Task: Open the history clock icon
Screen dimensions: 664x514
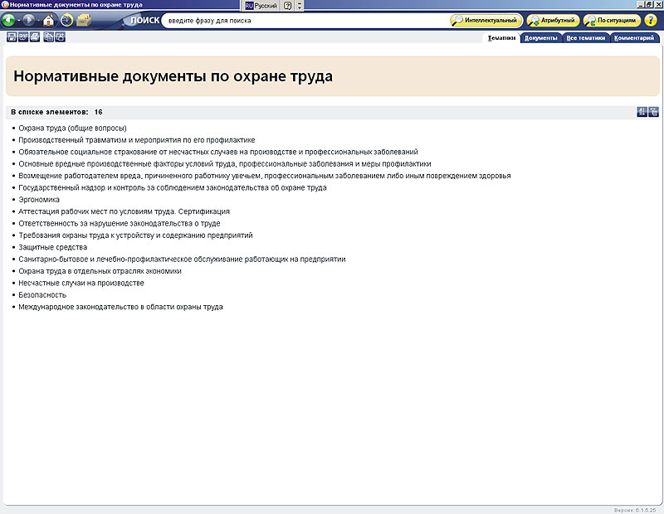Action: [66, 20]
